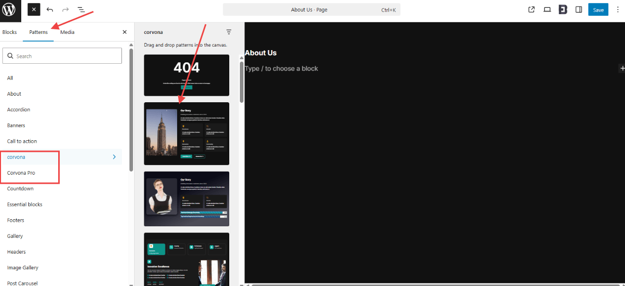Switch to the Media tab

click(x=67, y=32)
